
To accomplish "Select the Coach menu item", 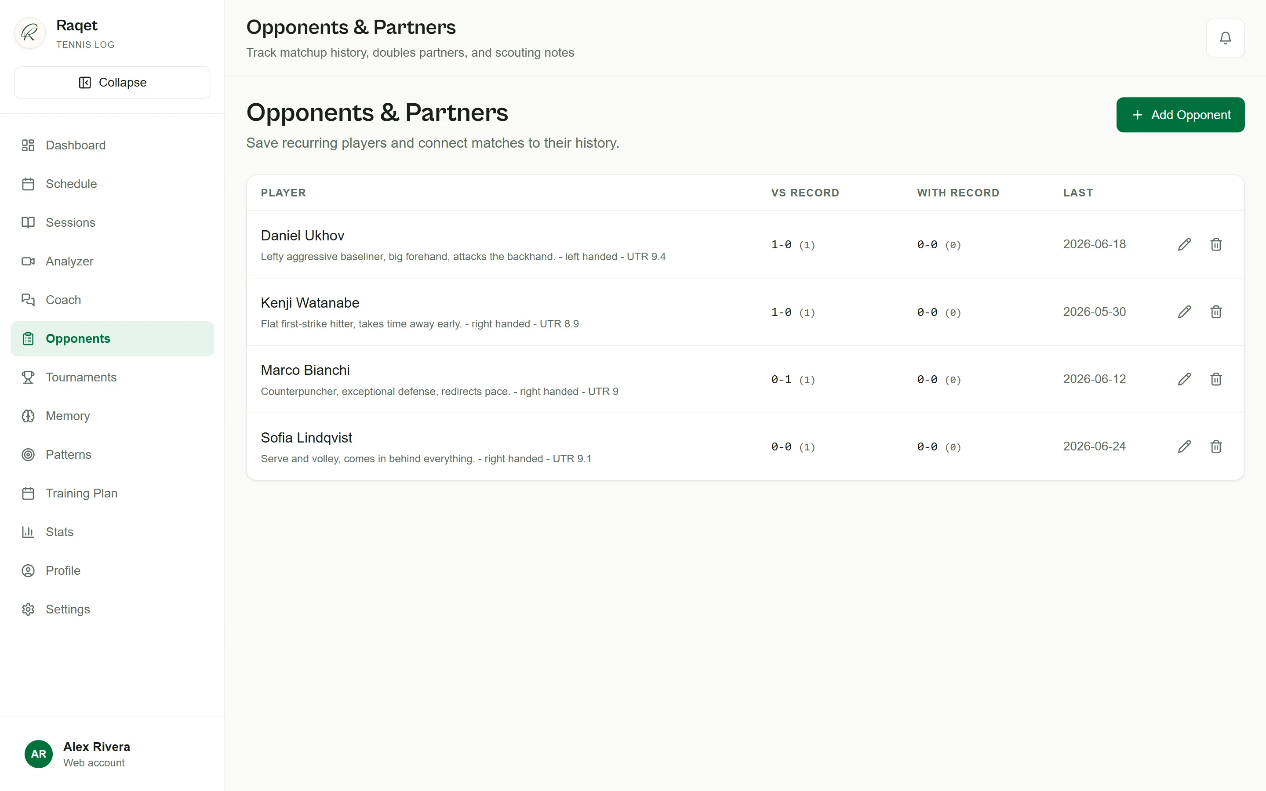I will [x=112, y=300].
